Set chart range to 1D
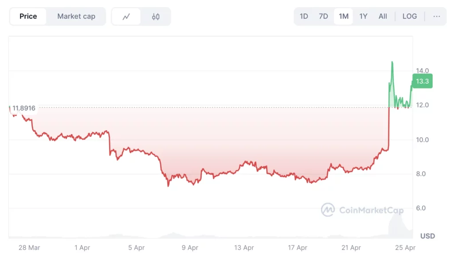 click(304, 16)
